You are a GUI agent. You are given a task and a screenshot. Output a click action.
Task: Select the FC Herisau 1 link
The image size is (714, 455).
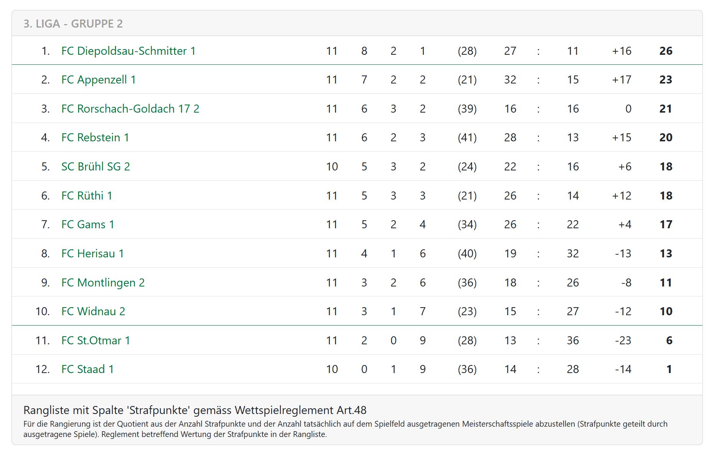pos(92,254)
